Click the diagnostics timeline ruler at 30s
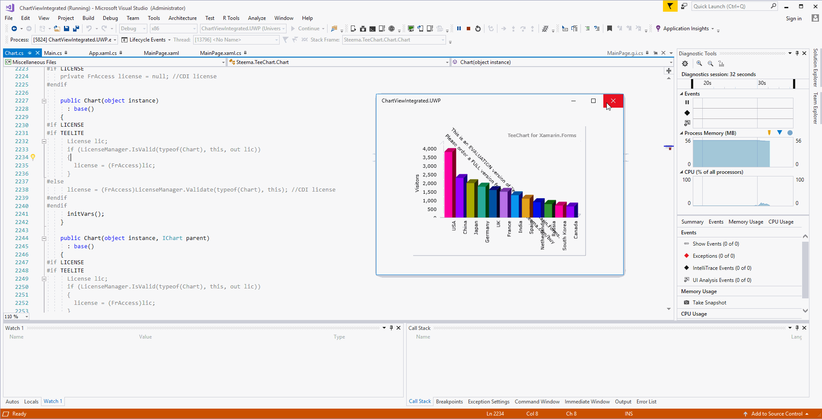The width and height of the screenshot is (822, 419). [762, 83]
